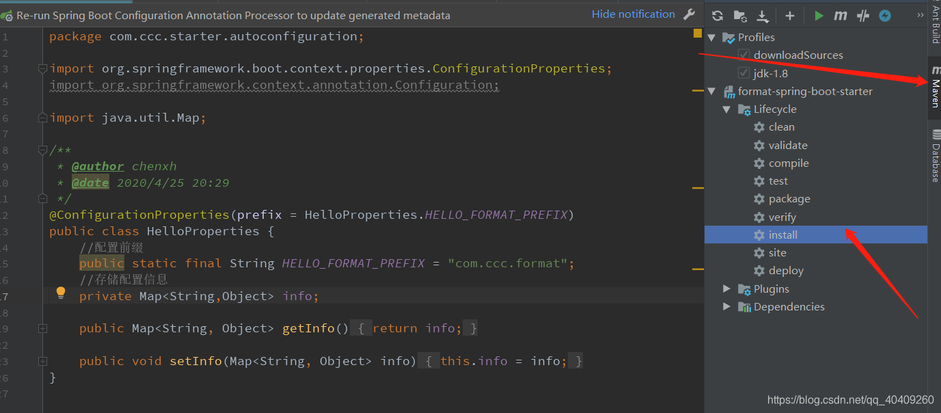Viewport: 941px width, 413px height.
Task: Click the lightbulb intention icon
Action: point(61,293)
